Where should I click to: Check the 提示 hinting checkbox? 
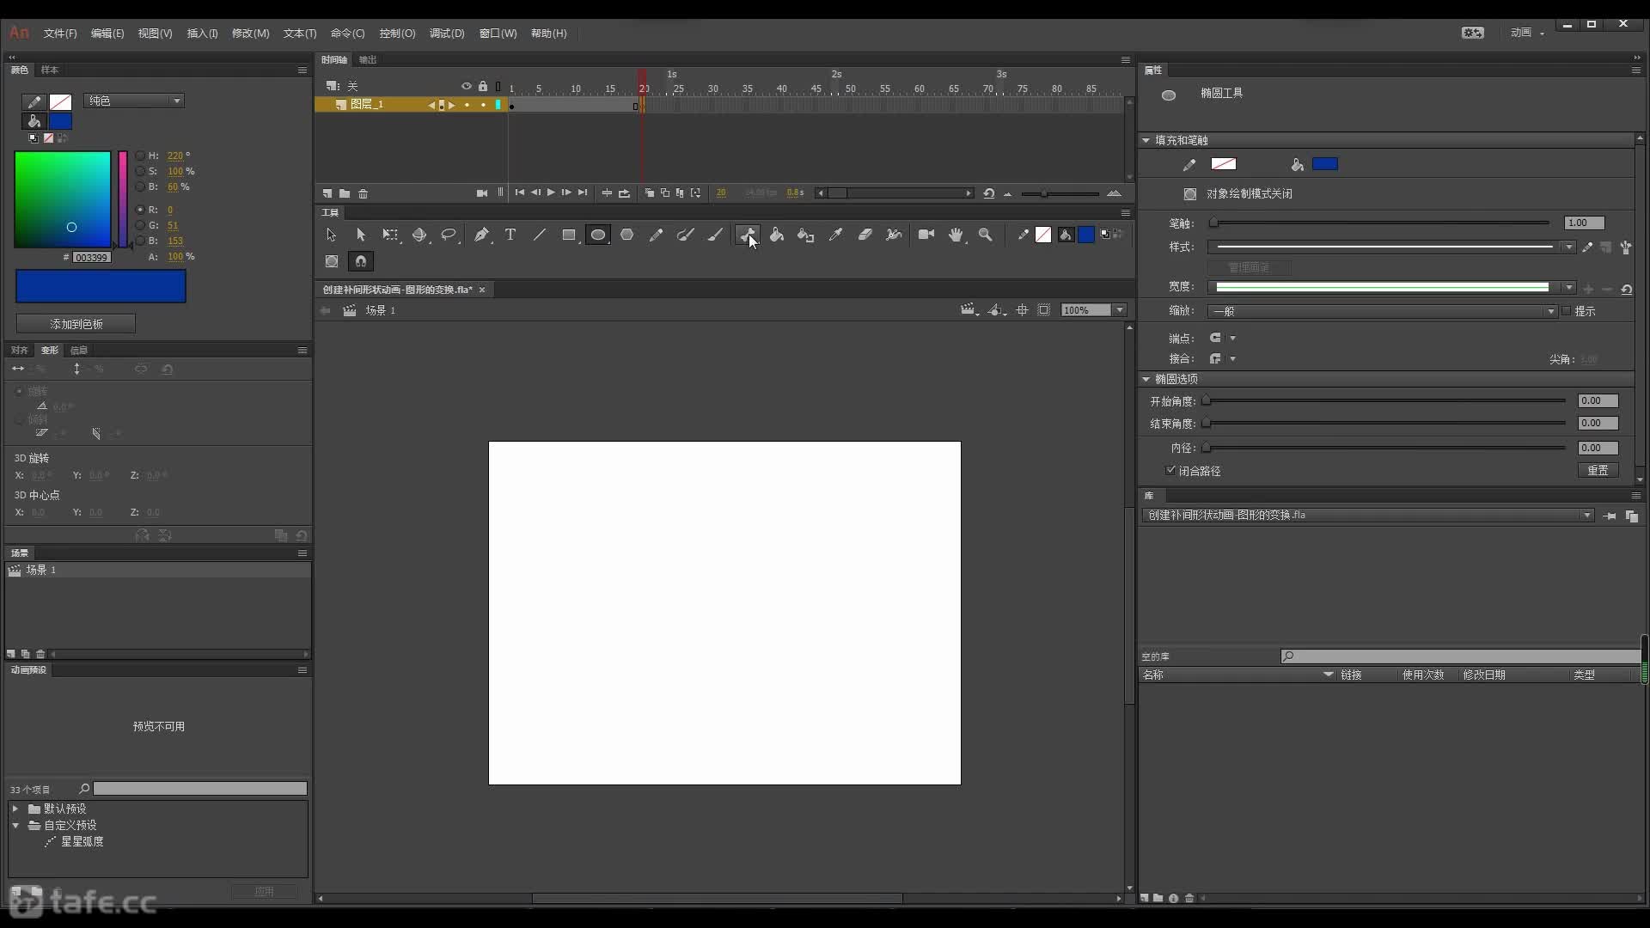[1566, 311]
